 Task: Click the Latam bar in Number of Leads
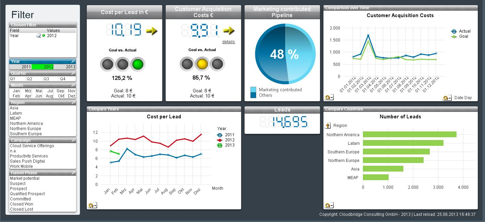coord(403,143)
